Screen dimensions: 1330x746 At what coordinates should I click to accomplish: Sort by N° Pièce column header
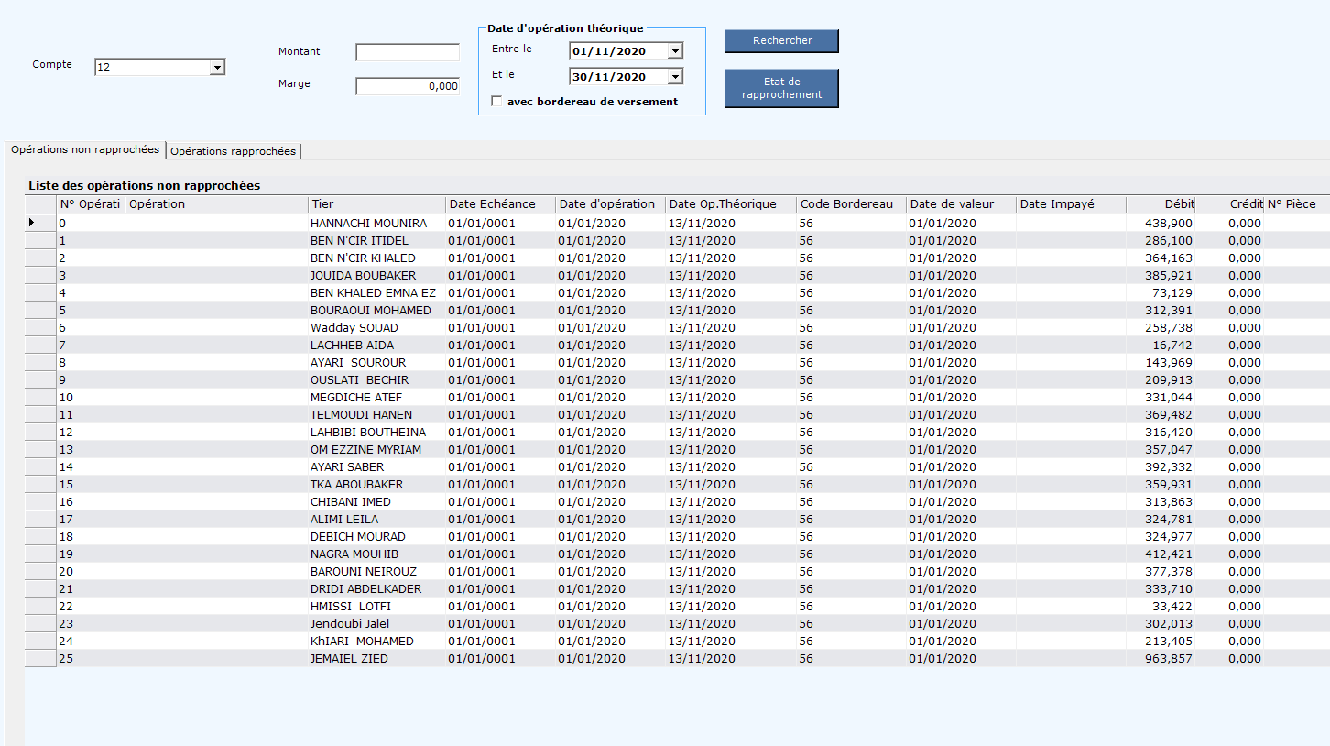pos(1297,204)
